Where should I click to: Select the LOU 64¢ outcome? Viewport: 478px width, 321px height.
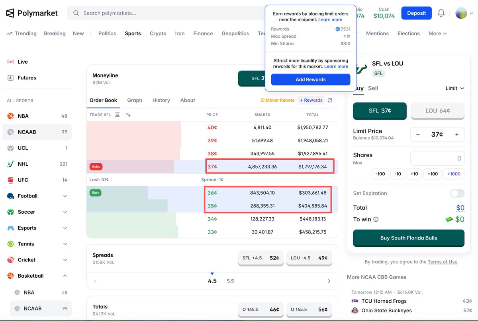coord(438,111)
